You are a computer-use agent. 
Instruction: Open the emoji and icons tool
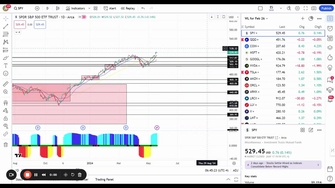5,73
